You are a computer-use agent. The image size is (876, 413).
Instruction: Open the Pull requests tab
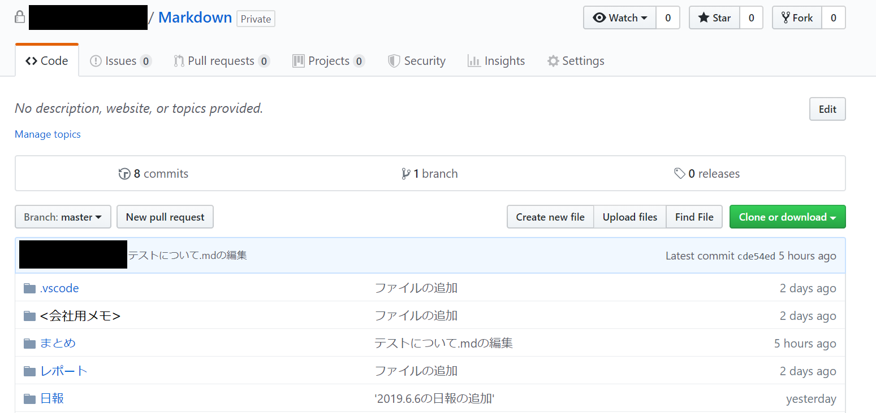click(x=222, y=61)
